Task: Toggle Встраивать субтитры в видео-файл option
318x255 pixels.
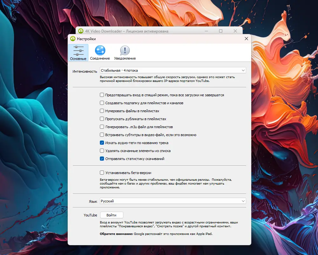Action: (102, 135)
